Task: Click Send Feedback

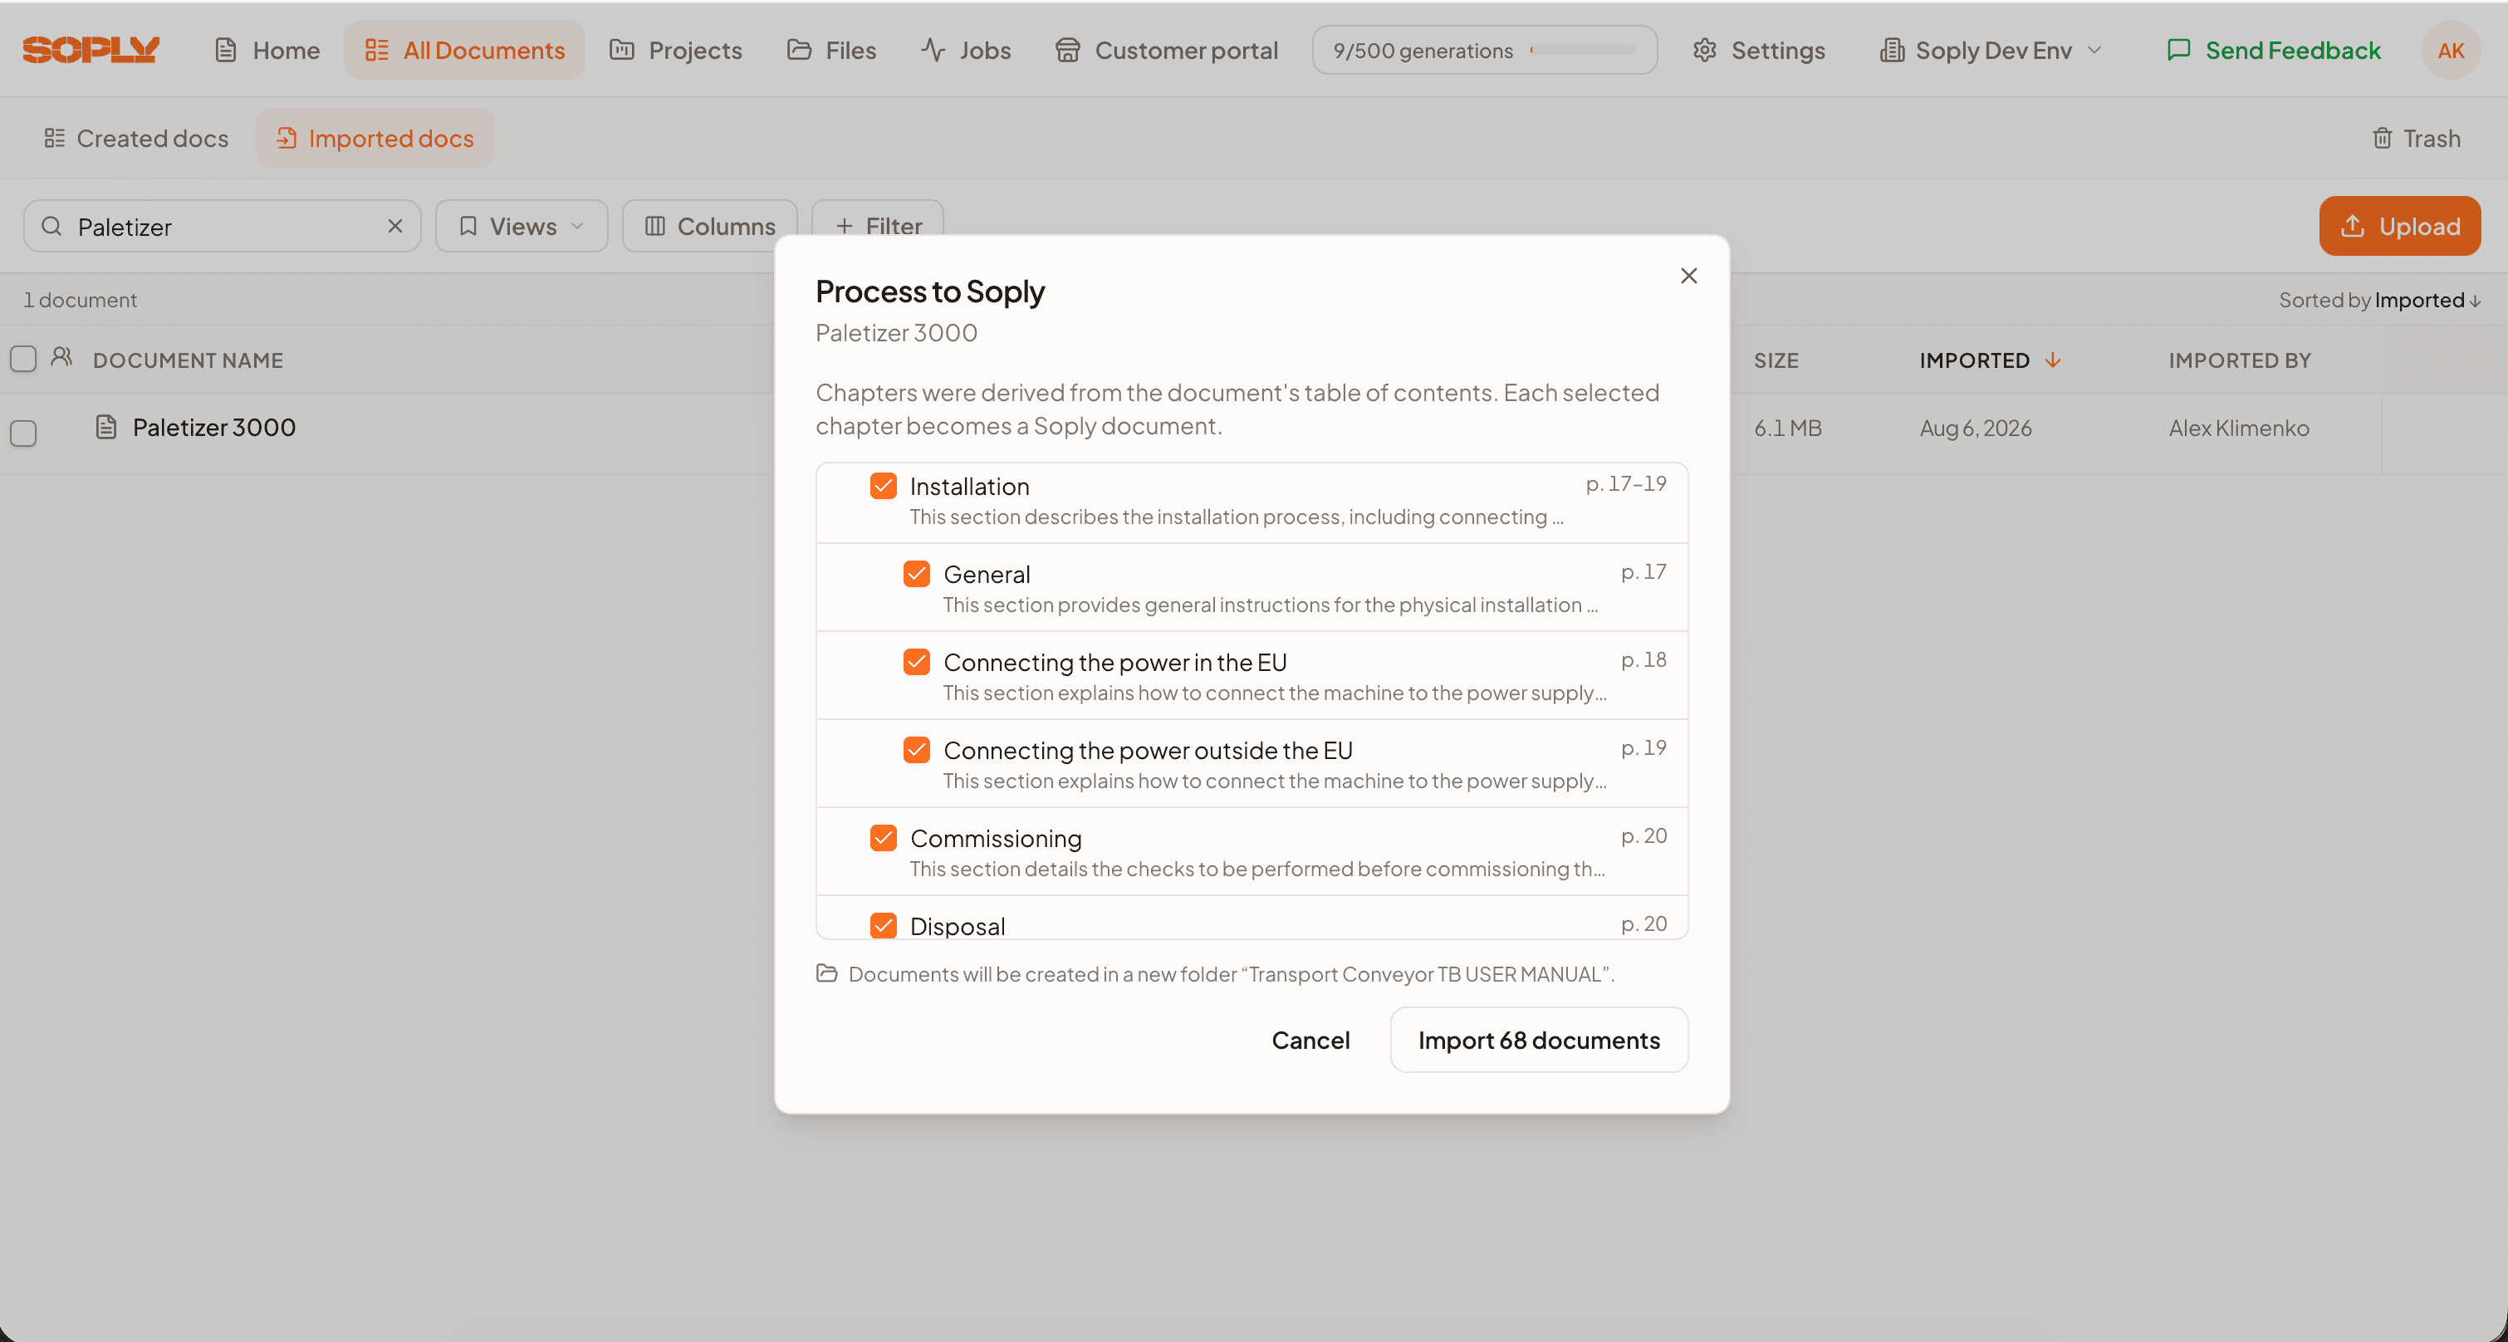Action: (x=2273, y=50)
